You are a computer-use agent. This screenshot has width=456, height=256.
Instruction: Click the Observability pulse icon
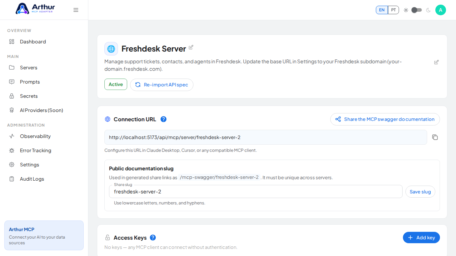point(12,136)
